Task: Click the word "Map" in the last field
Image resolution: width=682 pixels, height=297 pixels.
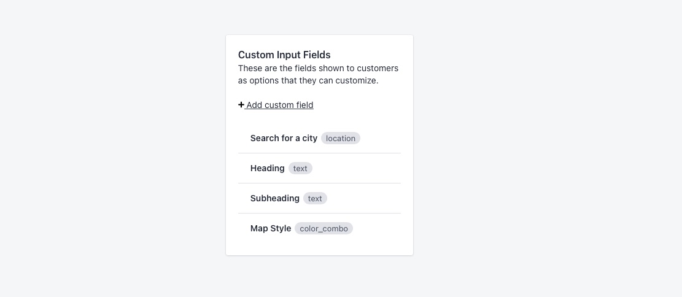Action: click(x=258, y=228)
